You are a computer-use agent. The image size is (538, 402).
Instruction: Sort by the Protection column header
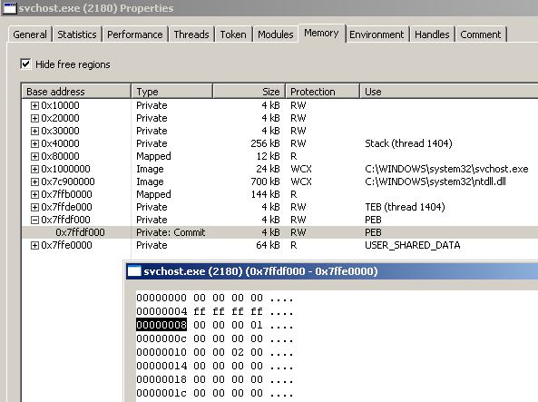(x=323, y=92)
